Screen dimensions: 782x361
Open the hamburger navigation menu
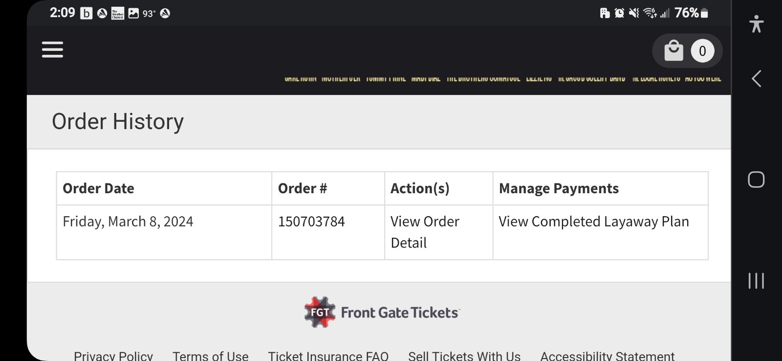tap(52, 49)
